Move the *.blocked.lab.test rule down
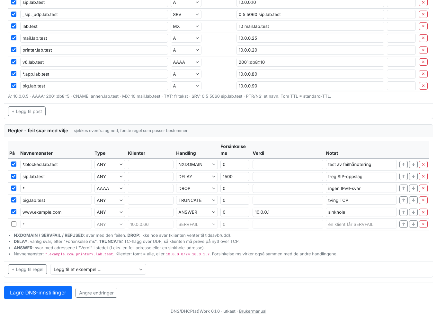Image resolution: width=437 pixels, height=314 pixels. (414, 164)
